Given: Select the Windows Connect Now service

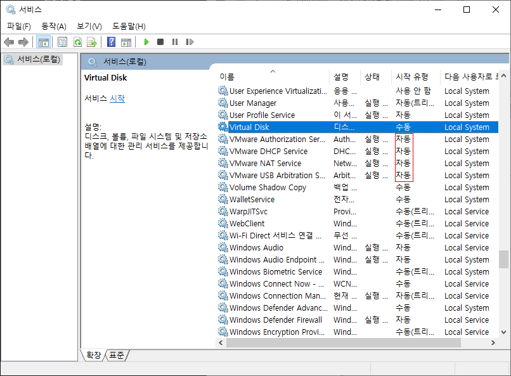Looking at the screenshot, I should (358, 284).
